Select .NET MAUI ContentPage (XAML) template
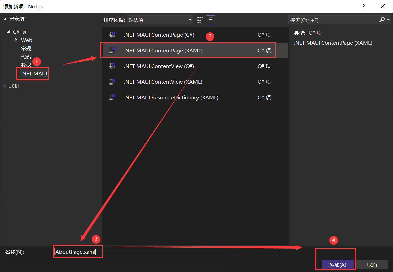The image size is (393, 272). [195, 50]
